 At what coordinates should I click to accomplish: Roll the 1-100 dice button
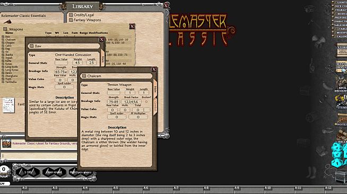tap(28, 172)
